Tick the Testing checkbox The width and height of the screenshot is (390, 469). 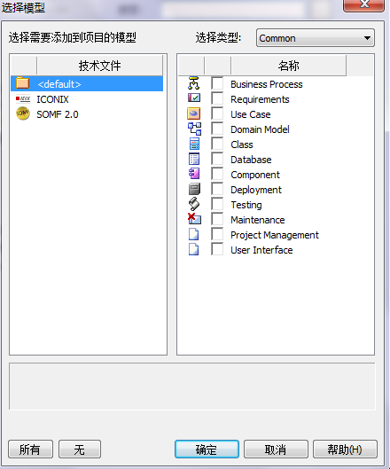[217, 204]
